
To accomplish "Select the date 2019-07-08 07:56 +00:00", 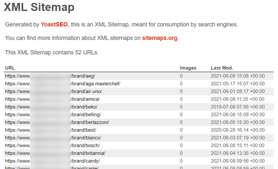I will click(x=238, y=107).
